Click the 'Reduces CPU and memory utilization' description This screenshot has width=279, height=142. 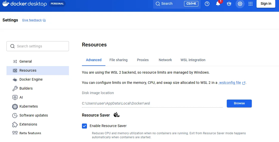(x=169, y=135)
